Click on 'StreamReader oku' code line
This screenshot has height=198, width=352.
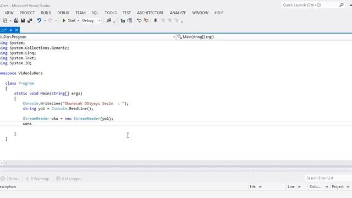[x=68, y=119]
